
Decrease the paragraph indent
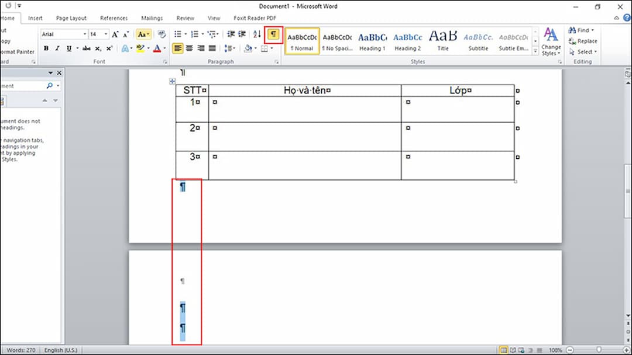(231, 34)
